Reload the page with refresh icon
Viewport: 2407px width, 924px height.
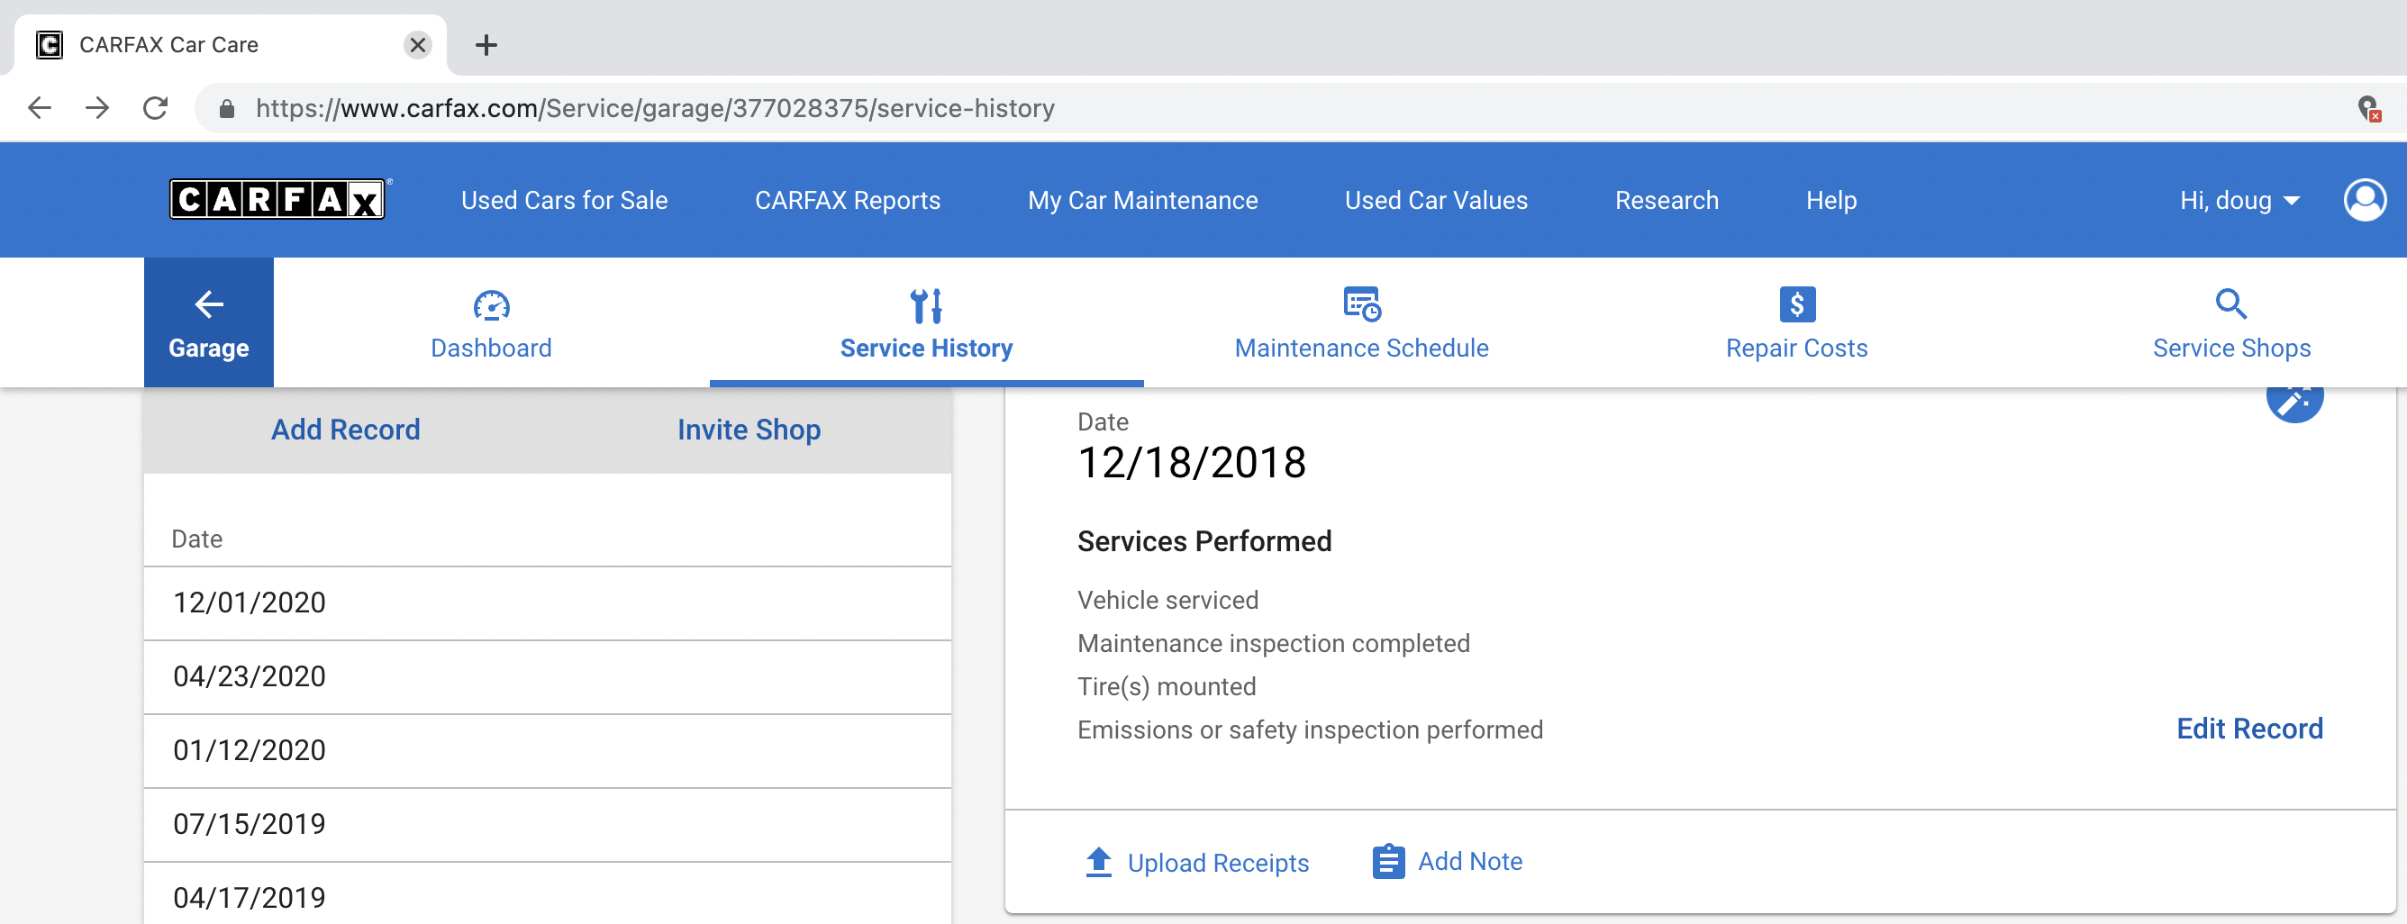pyautogui.click(x=155, y=108)
